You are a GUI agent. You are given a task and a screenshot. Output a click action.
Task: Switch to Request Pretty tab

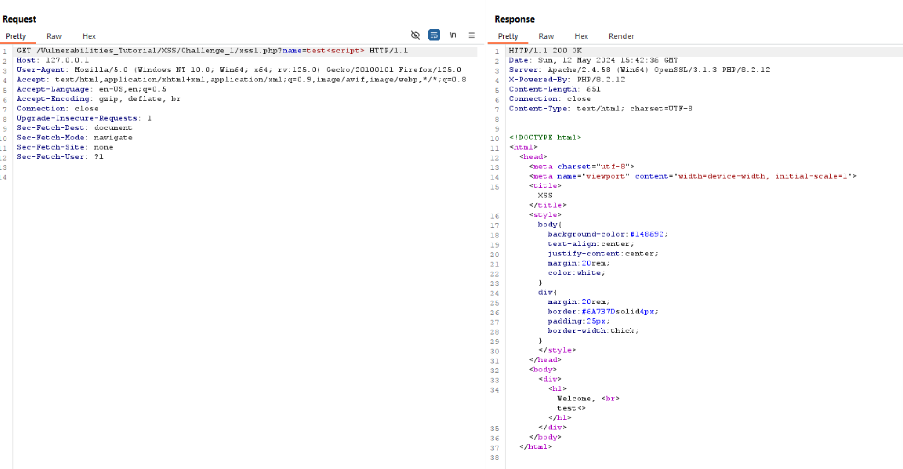point(16,36)
